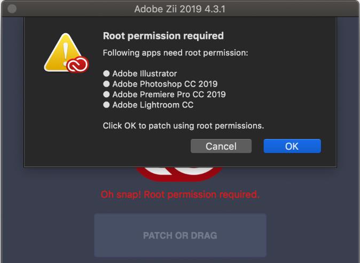
Task: Click the PATCH OR DRAG button
Action: tap(180, 235)
